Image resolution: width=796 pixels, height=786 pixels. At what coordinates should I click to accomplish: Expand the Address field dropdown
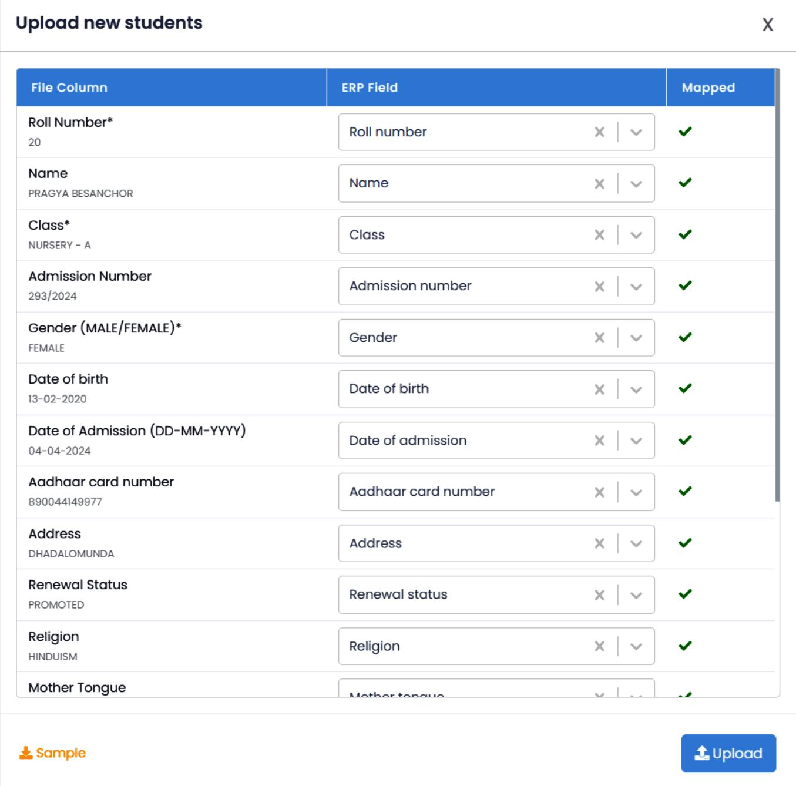tap(636, 543)
